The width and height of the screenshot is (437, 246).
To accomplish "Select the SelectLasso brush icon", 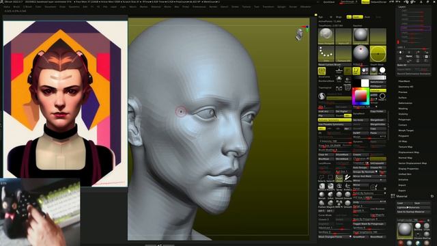I will 322,178.
